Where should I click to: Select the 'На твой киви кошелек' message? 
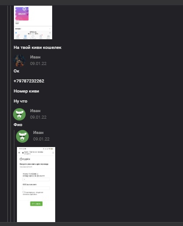tap(37, 48)
